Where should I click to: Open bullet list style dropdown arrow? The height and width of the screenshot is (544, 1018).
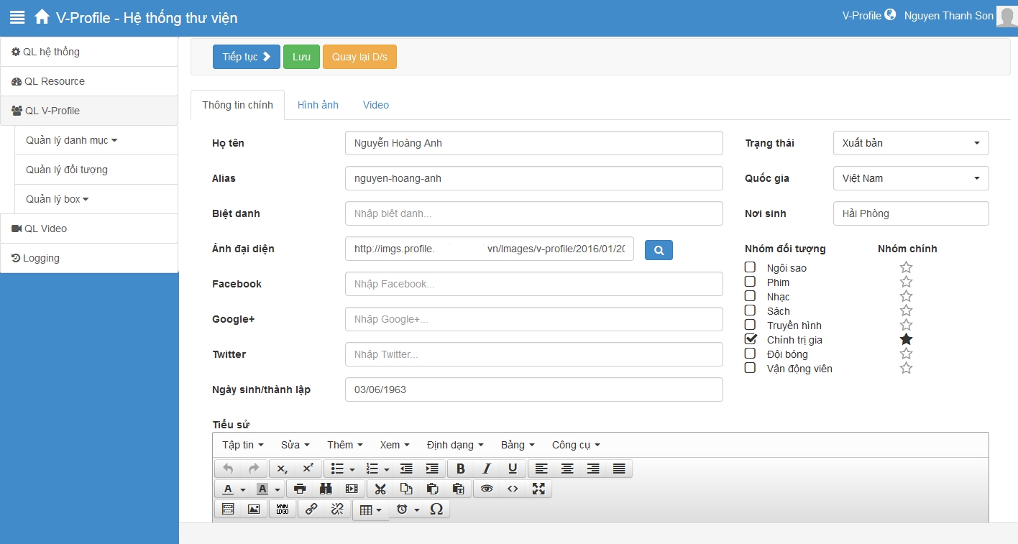[352, 469]
